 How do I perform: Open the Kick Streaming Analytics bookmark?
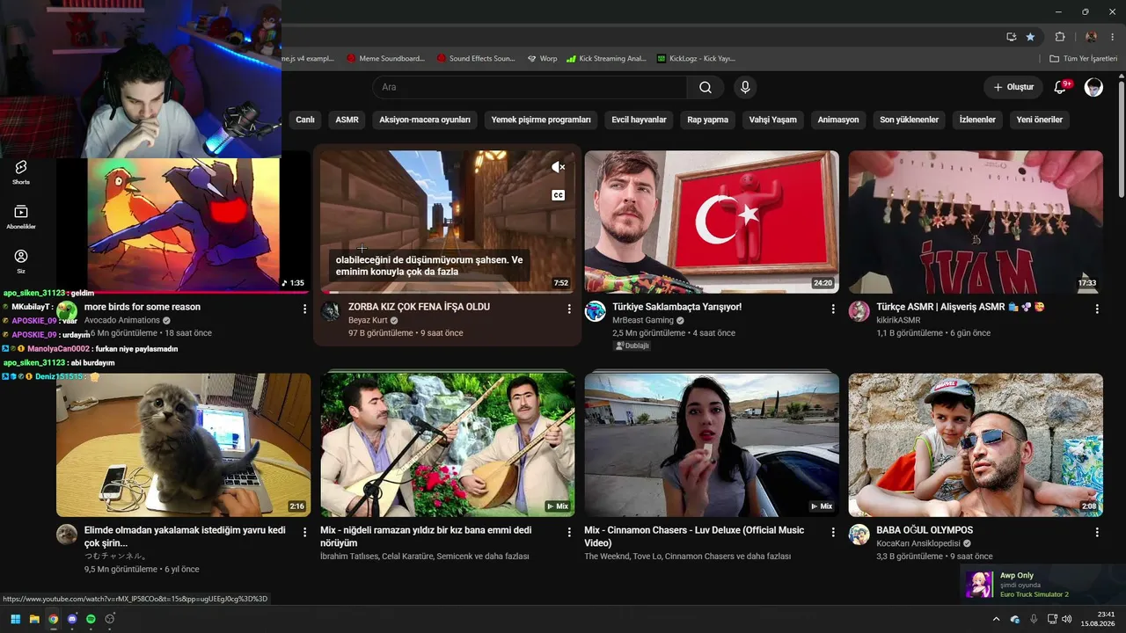(607, 59)
